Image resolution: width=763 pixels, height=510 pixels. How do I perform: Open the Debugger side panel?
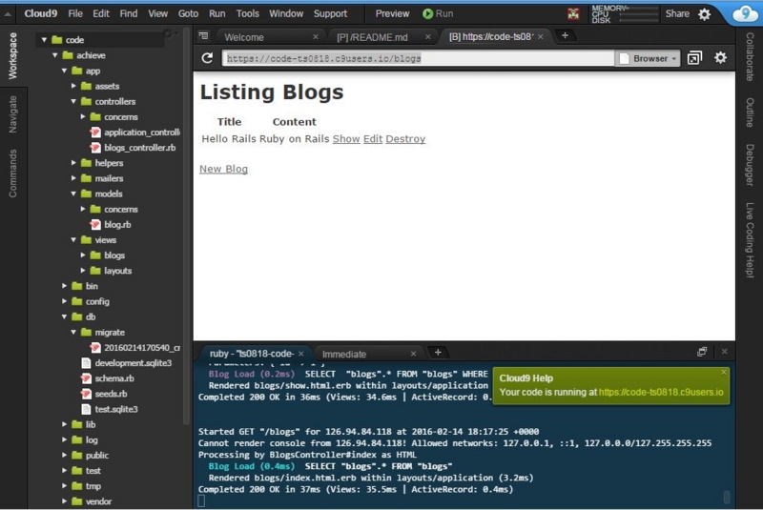click(750, 165)
